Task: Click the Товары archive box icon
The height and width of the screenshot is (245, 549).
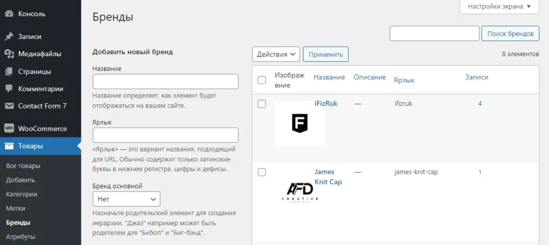Action: [10, 146]
